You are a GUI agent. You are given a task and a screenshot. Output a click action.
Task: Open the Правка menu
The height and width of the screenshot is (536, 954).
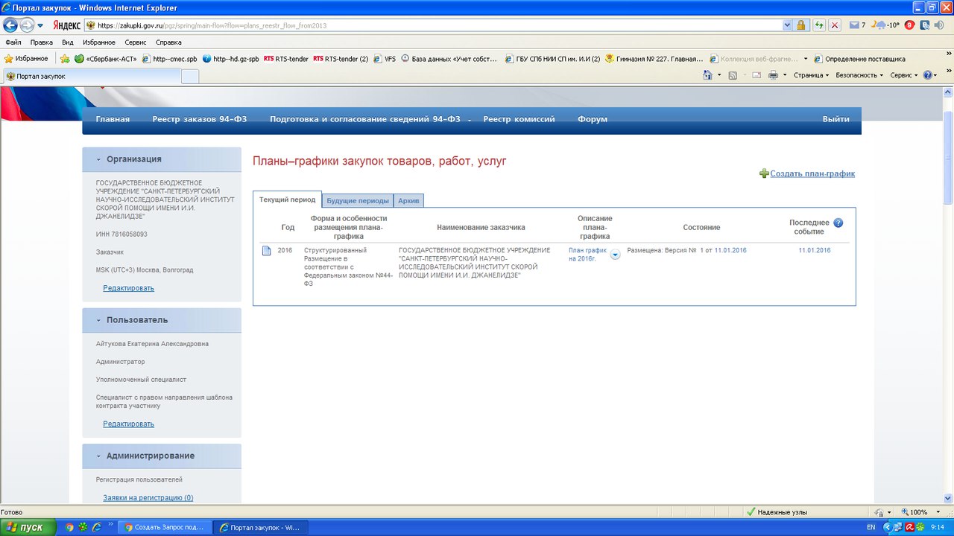42,42
